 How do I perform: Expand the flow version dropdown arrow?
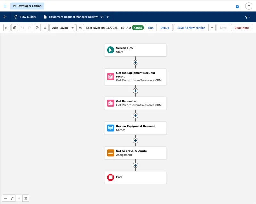(x=108, y=17)
